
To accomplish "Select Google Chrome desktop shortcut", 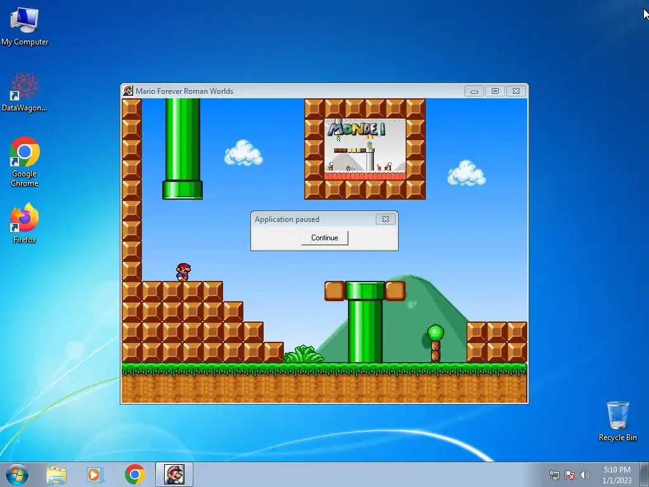I will click(25, 162).
